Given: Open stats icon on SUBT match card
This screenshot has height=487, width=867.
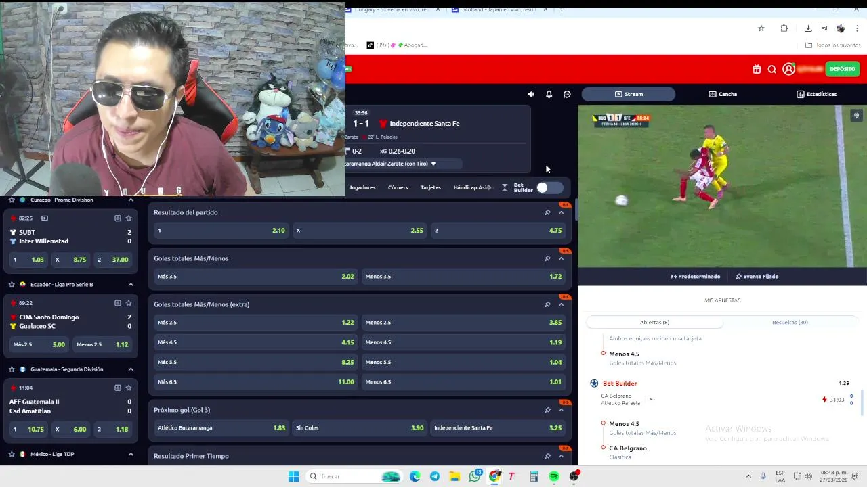Looking at the screenshot, I should click(x=118, y=218).
